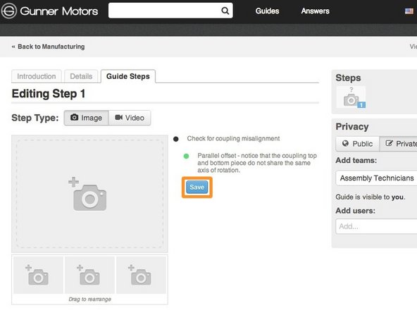Set step type to Video
Screen dimensions: 417x313
[130, 118]
